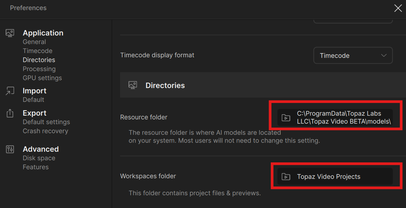The image size is (406, 208).
Task: Select Directories in the sidebar
Action: pyautogui.click(x=39, y=60)
